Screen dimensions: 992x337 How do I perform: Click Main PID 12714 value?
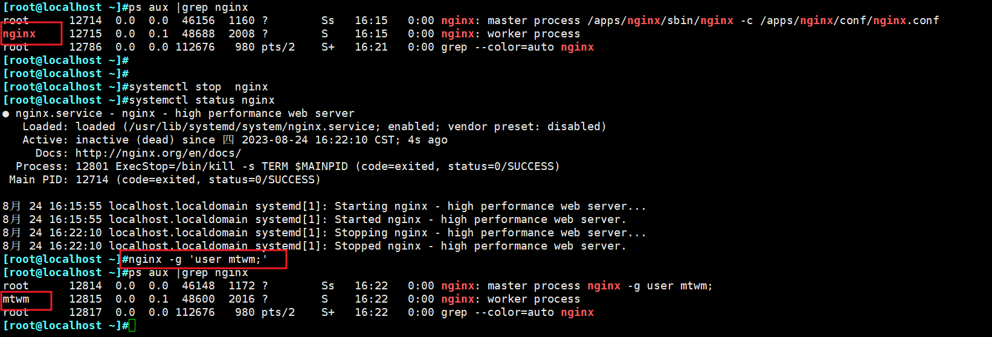click(92, 180)
